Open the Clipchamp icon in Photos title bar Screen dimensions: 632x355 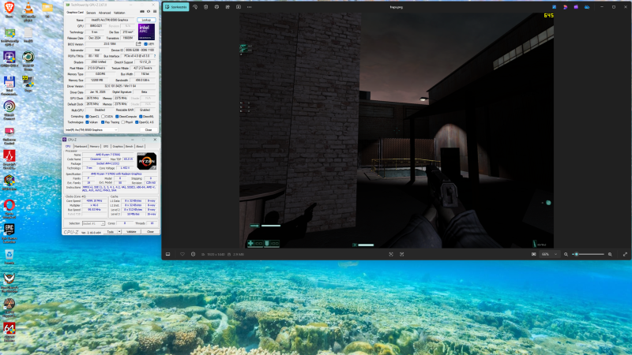tap(576, 7)
